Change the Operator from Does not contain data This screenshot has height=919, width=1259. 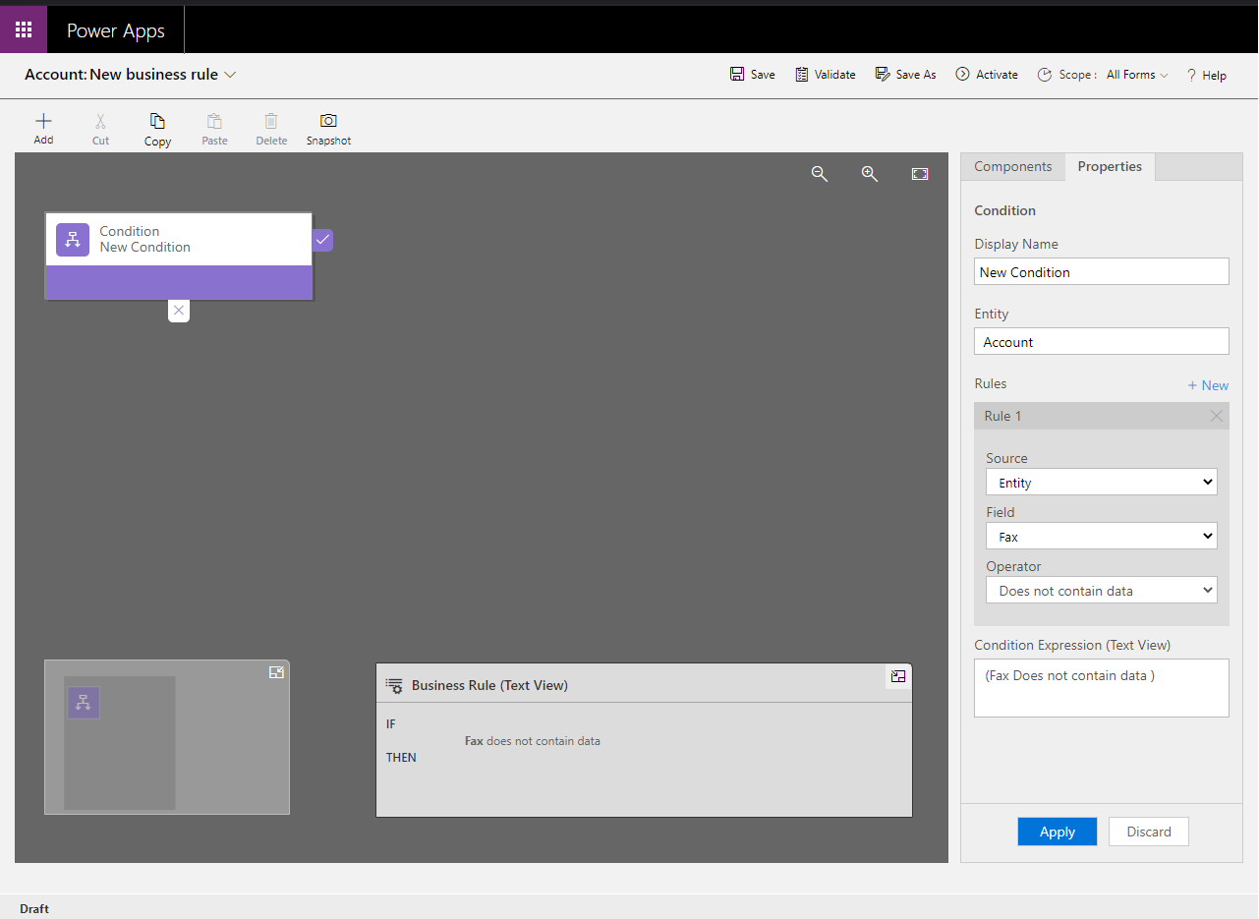click(x=1101, y=590)
